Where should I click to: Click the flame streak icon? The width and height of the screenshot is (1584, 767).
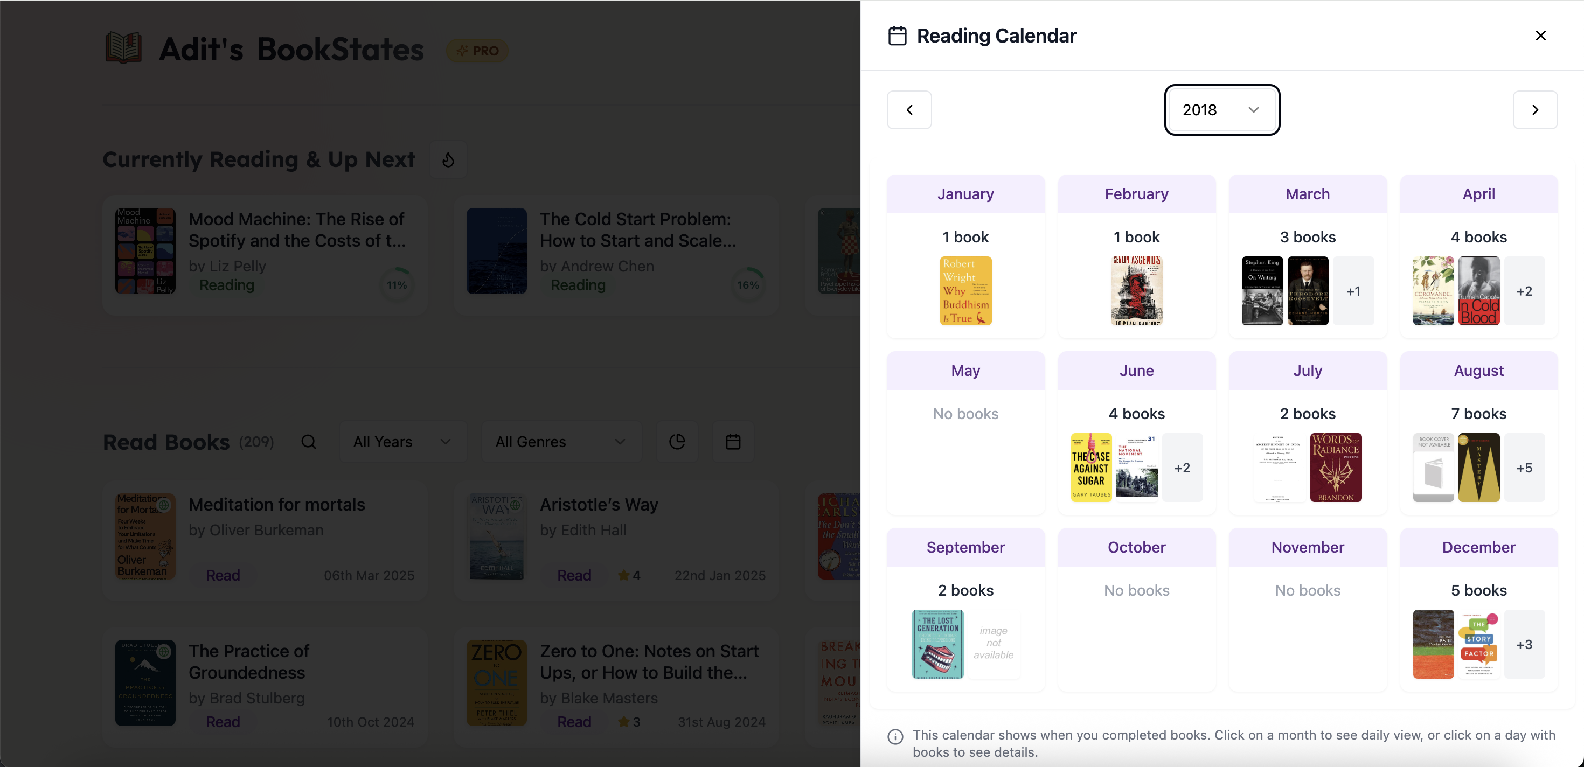coord(448,160)
